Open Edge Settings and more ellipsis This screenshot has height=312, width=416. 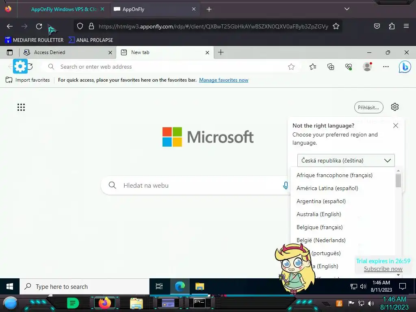(x=386, y=67)
